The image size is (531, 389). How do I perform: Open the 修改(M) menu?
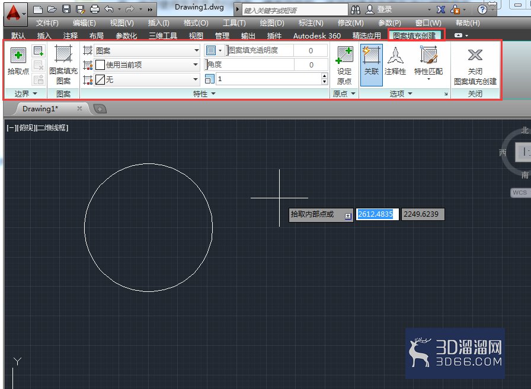350,23
